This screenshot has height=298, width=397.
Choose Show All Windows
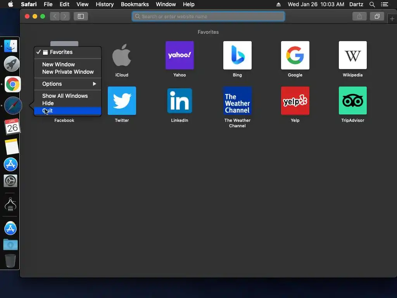pyautogui.click(x=67, y=96)
